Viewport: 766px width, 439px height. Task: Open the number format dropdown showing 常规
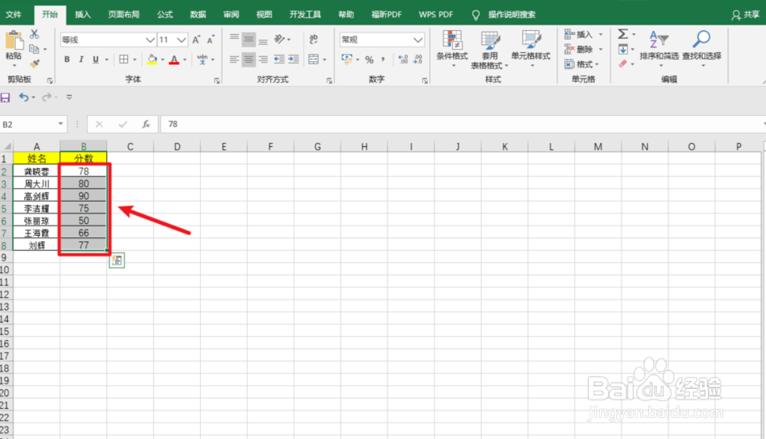[x=382, y=40]
